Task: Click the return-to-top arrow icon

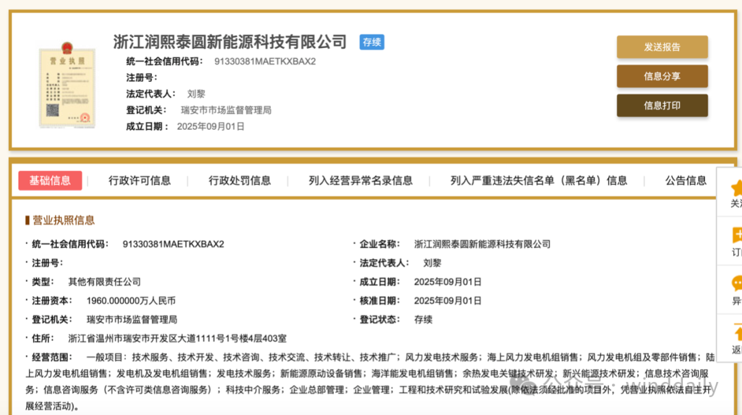Action: tap(737, 332)
